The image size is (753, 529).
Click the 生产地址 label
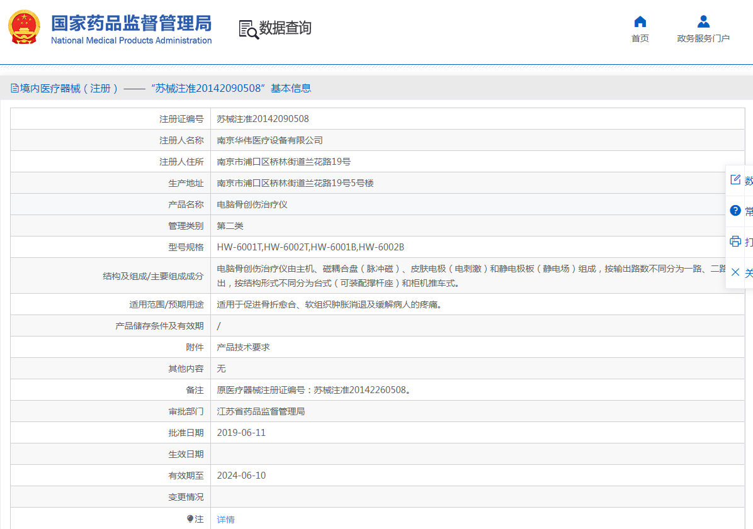pyautogui.click(x=186, y=183)
